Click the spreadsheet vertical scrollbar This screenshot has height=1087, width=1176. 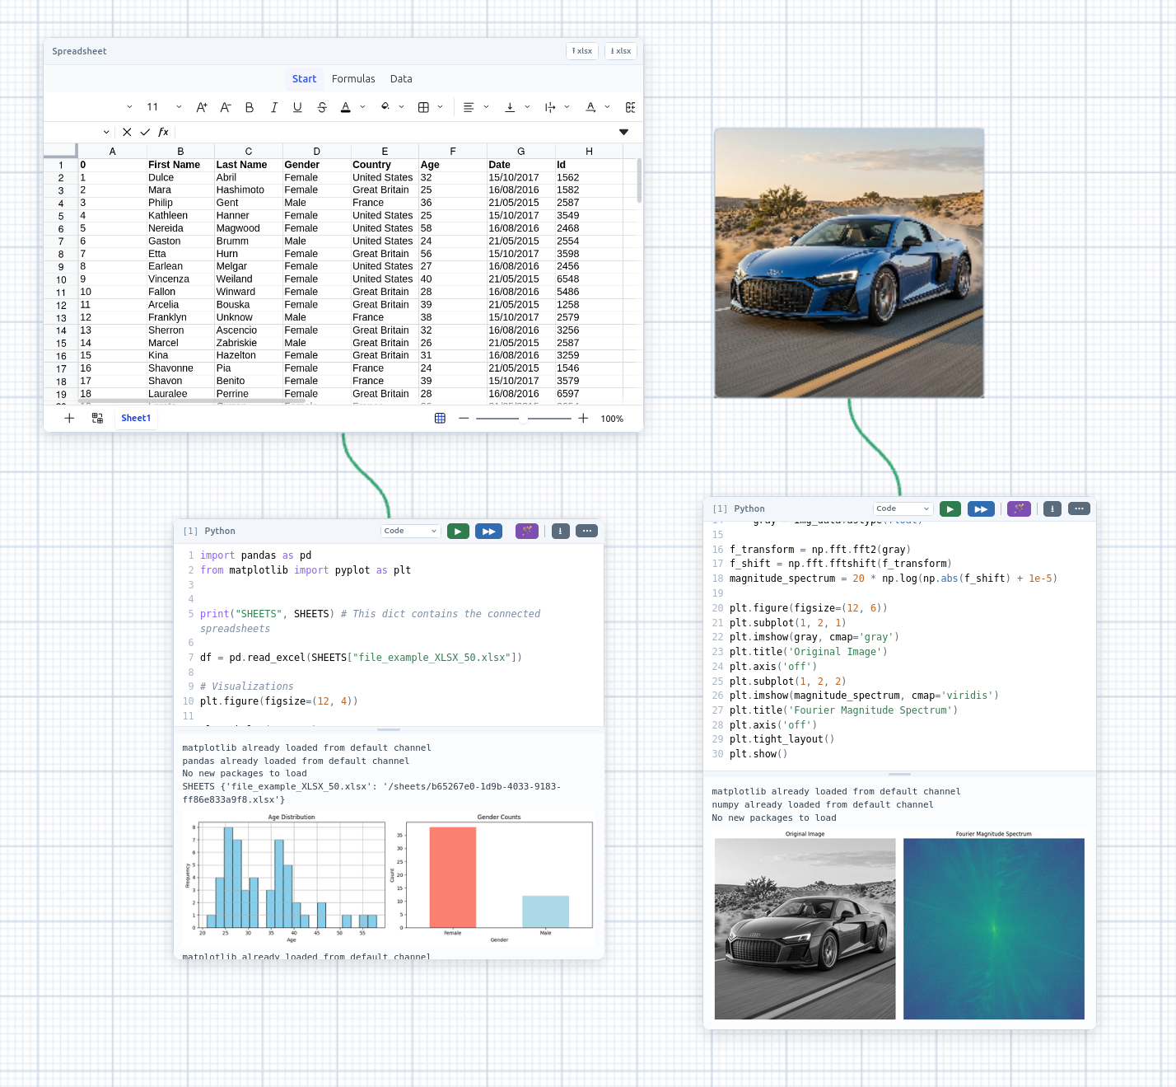(639, 180)
